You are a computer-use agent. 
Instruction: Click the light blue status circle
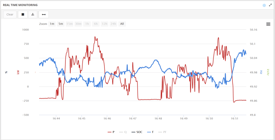264,5
